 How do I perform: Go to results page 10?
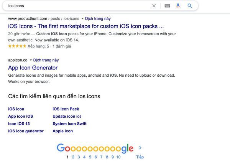pos(118,157)
